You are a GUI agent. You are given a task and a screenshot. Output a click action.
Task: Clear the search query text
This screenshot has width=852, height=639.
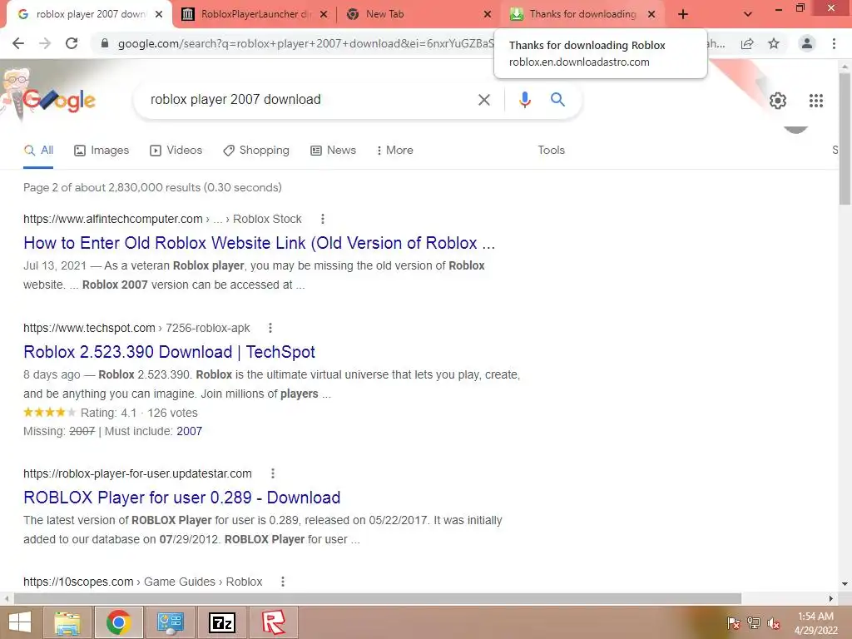coord(483,100)
